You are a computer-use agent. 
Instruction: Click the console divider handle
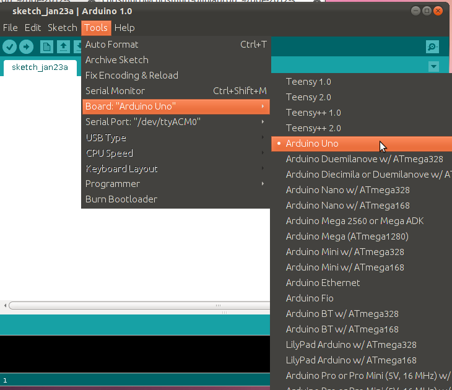point(224,313)
